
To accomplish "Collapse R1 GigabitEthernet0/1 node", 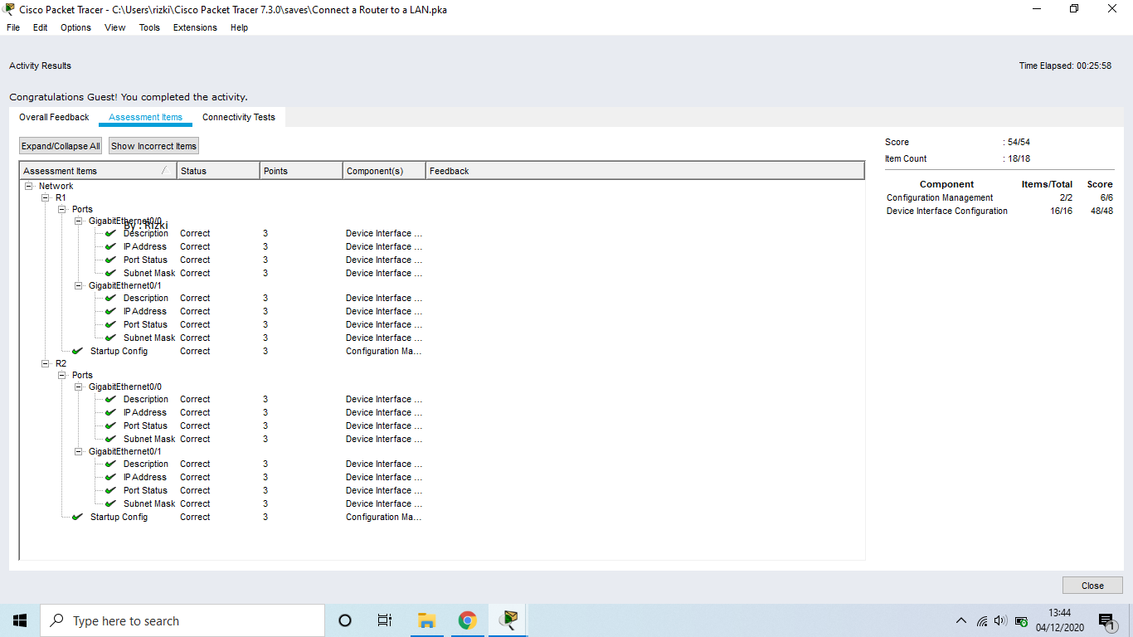I will coord(79,285).
